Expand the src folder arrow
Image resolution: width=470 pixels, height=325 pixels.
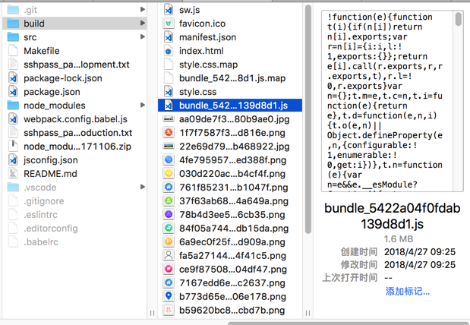pyautogui.click(x=143, y=37)
